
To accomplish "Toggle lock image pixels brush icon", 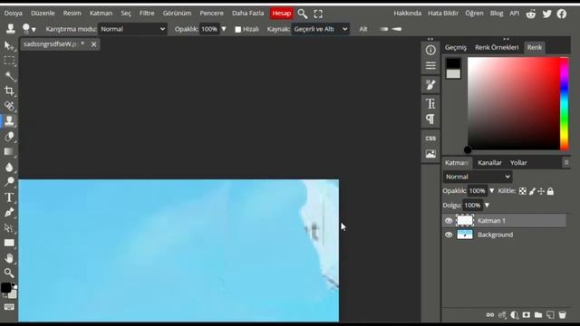I will coord(532,191).
